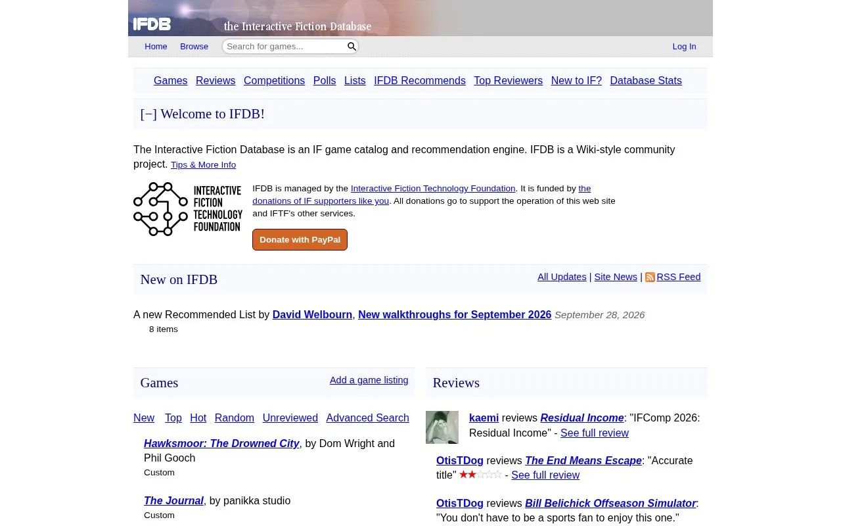Click Add a game listing

coord(369,380)
